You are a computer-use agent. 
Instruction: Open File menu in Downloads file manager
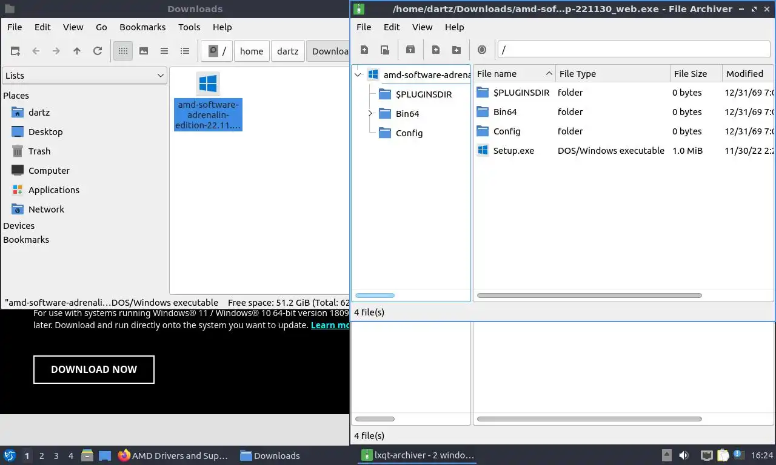pyautogui.click(x=15, y=27)
